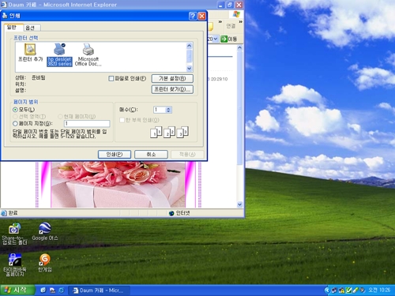This screenshot has width=395, height=296.
Task: Click the number of copies field
Action: click(x=160, y=110)
